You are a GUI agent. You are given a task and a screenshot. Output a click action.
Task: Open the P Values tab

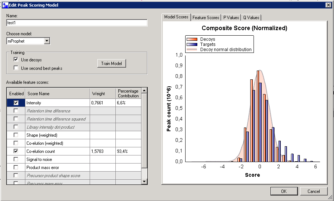(x=231, y=18)
